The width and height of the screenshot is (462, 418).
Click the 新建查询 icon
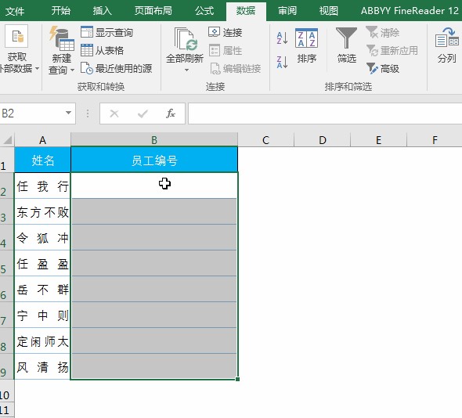62,38
